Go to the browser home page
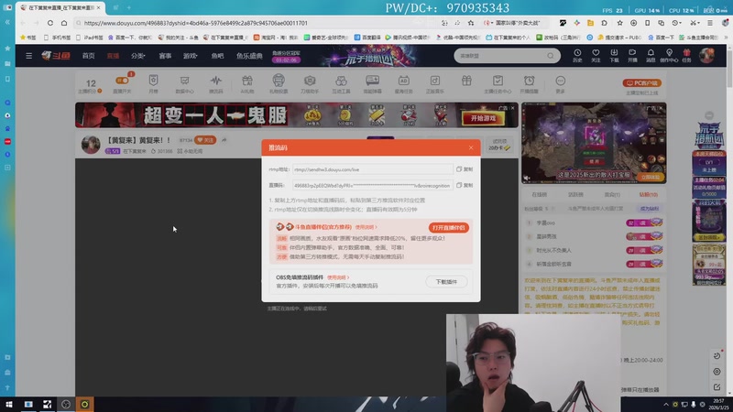 click(x=64, y=23)
